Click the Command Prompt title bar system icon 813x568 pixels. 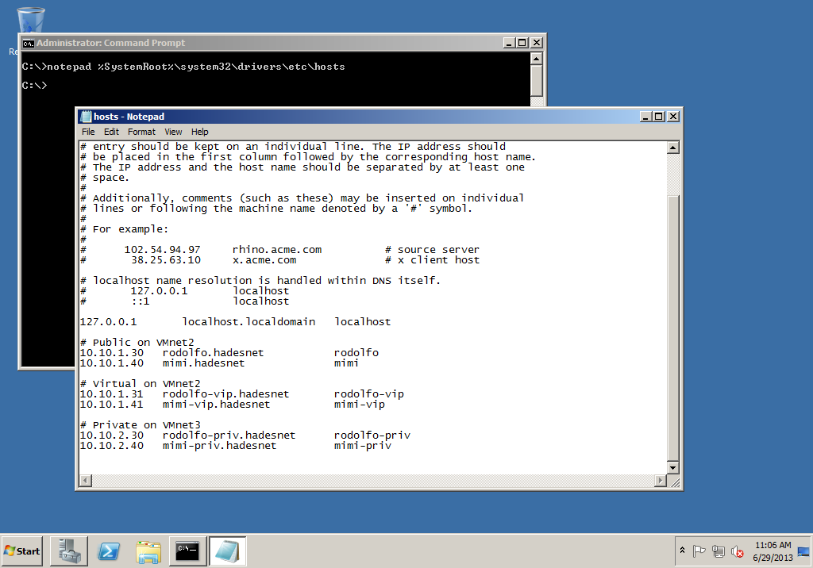28,43
